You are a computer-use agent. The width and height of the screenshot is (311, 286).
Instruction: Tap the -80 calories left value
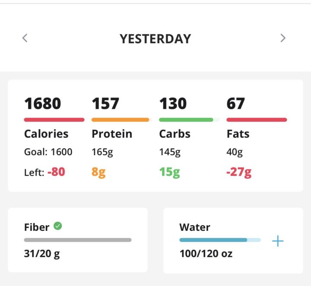click(56, 172)
